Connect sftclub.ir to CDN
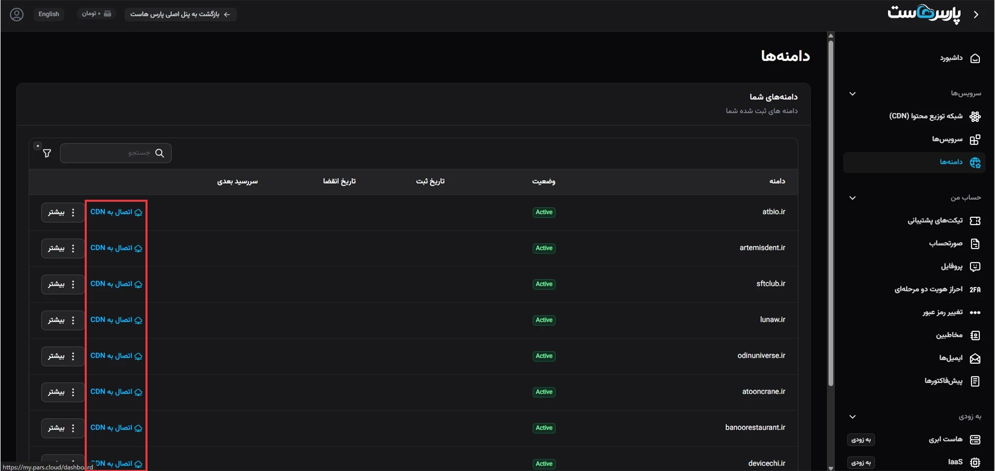The width and height of the screenshot is (995, 471). coord(116,284)
